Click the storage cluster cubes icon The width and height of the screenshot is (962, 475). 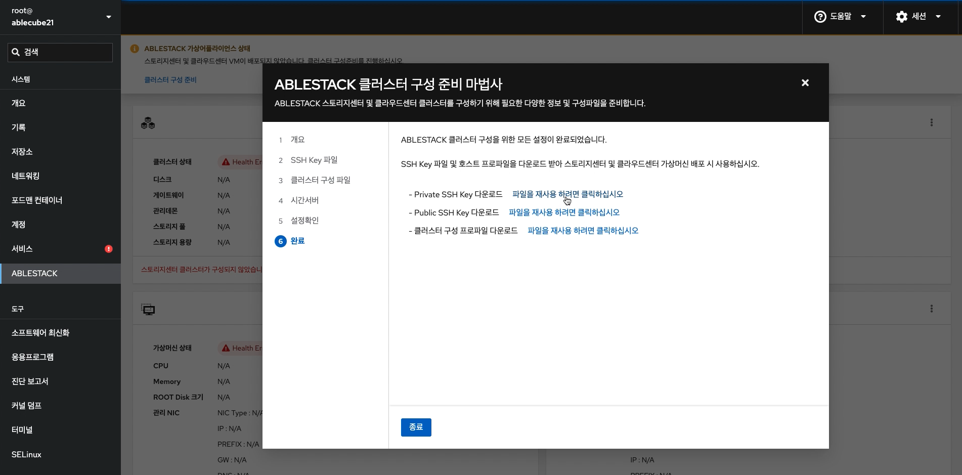pos(148,123)
